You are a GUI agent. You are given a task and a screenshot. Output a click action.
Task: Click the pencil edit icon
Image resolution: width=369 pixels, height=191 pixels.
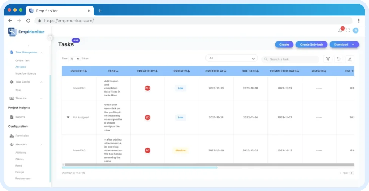pos(350,59)
